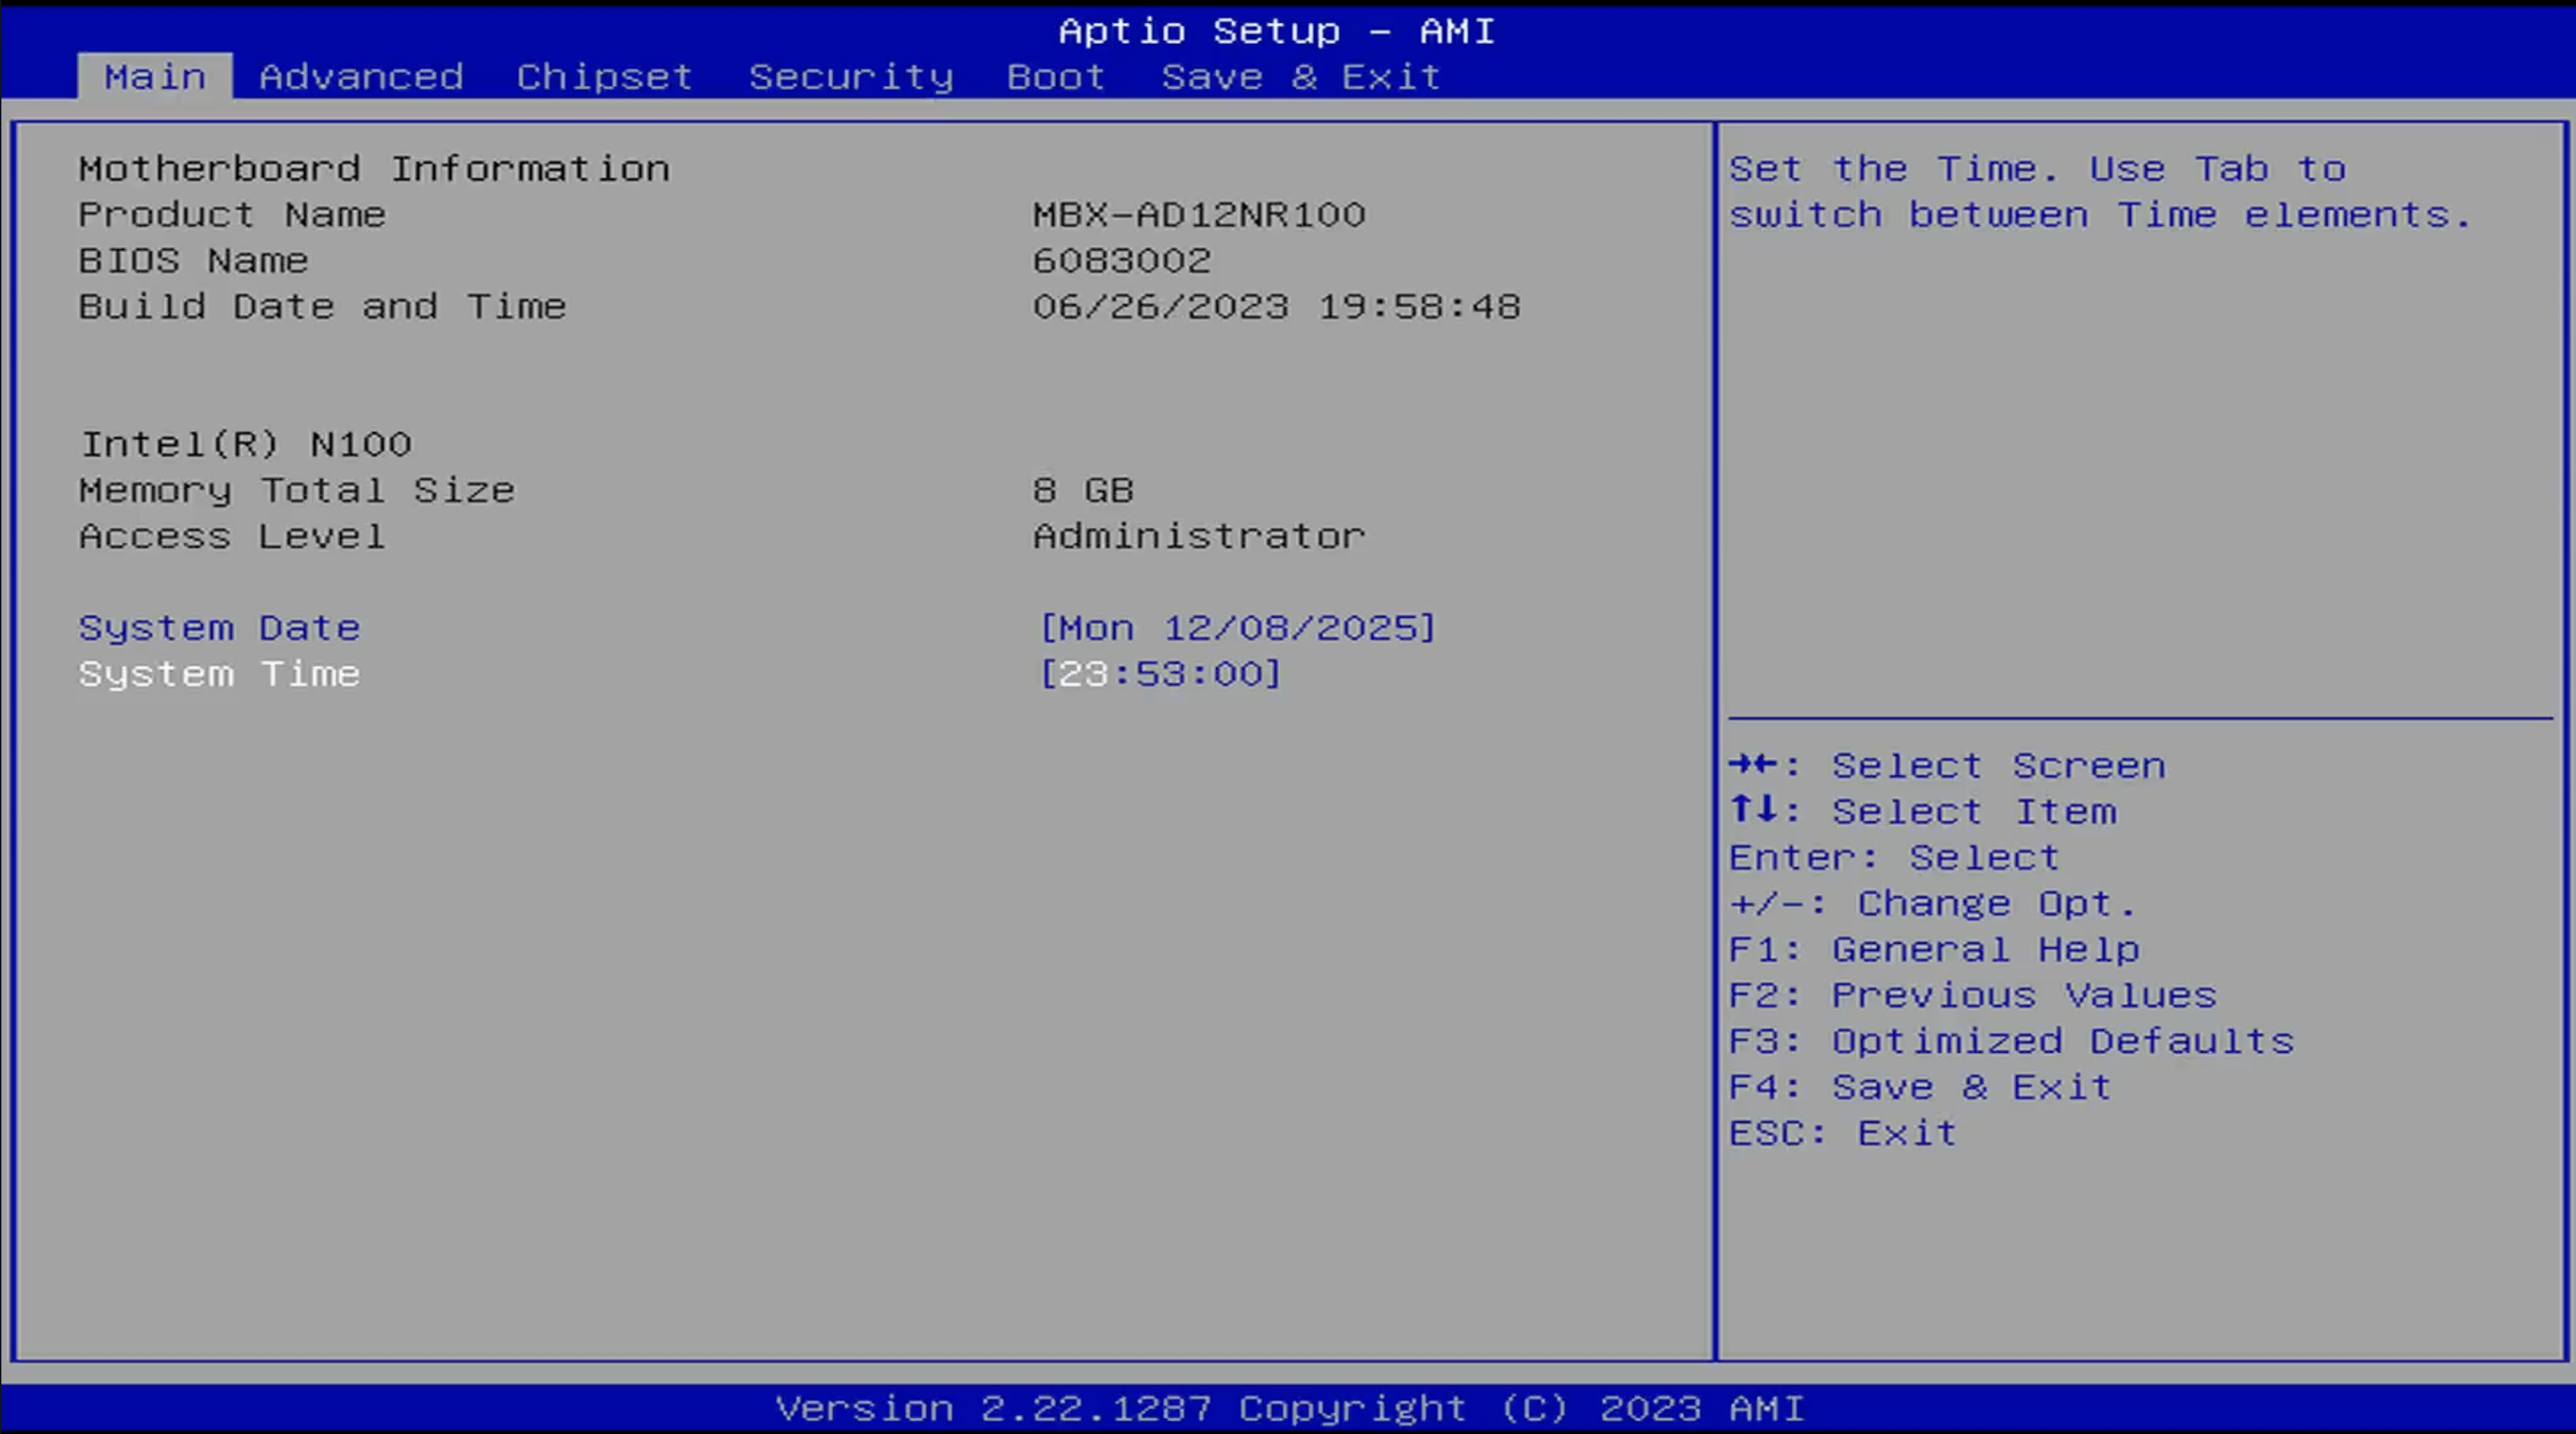This screenshot has width=2576, height=1434.
Task: Click the F3 Optimized Defaults hint
Action: coord(2011,1041)
